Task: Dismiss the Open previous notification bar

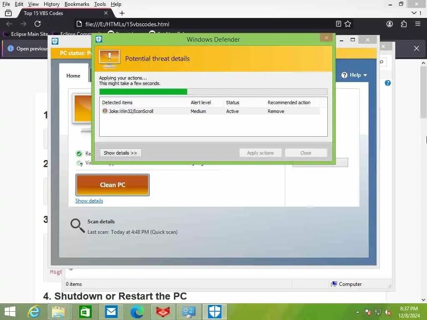Action: pos(417,48)
